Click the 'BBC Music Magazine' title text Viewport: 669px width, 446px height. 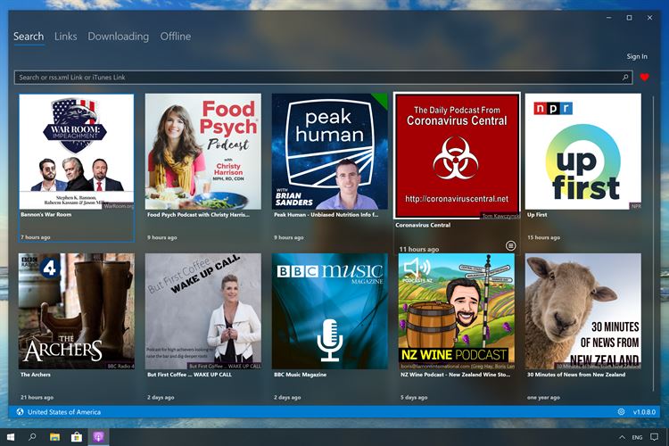pos(300,375)
